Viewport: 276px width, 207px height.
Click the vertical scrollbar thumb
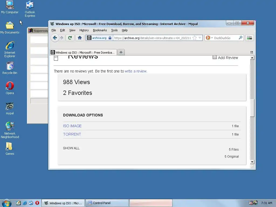pyautogui.click(x=252, y=108)
